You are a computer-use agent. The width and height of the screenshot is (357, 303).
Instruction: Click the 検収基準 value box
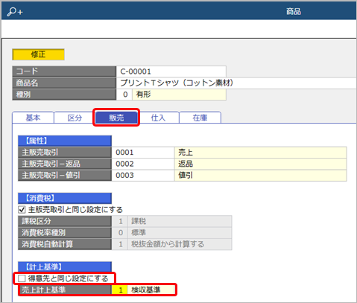click(x=151, y=290)
